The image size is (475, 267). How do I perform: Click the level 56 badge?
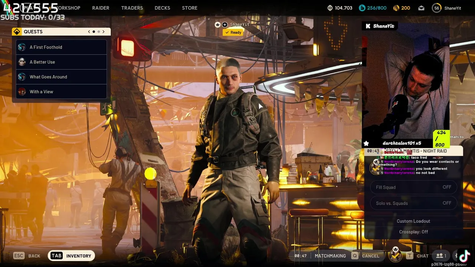coord(437,8)
